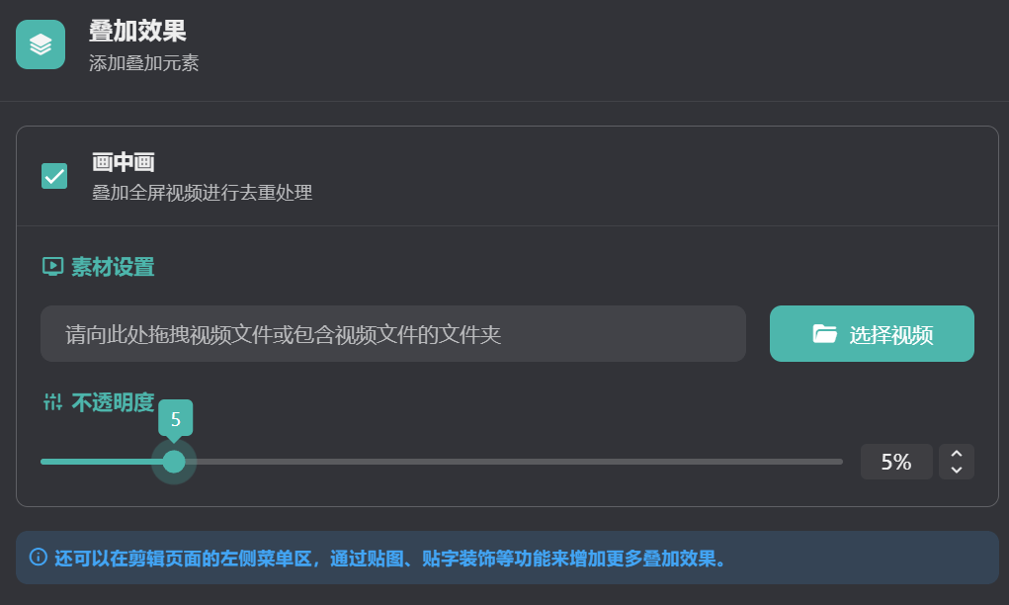Click the sliders icon beside 不透明度

[x=52, y=401]
